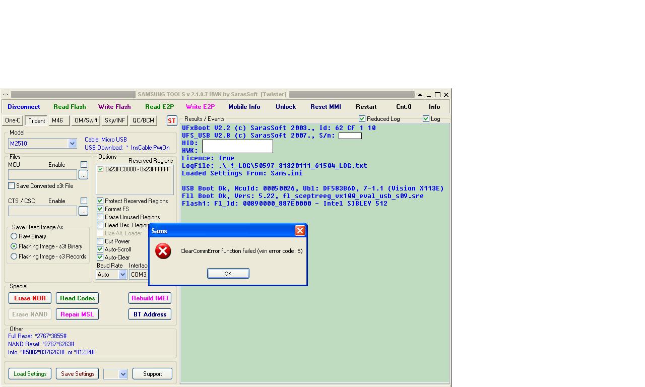Click the Repair MSL button
The image size is (645, 387).
point(77,314)
